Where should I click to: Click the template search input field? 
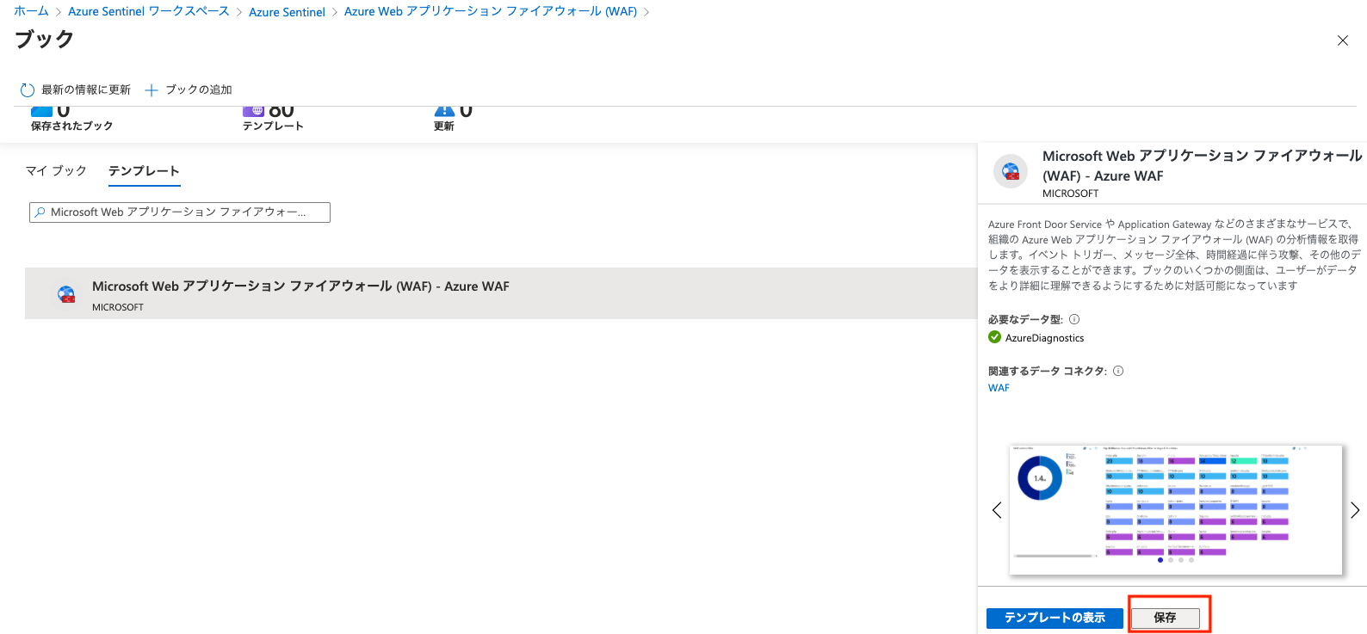[x=180, y=212]
